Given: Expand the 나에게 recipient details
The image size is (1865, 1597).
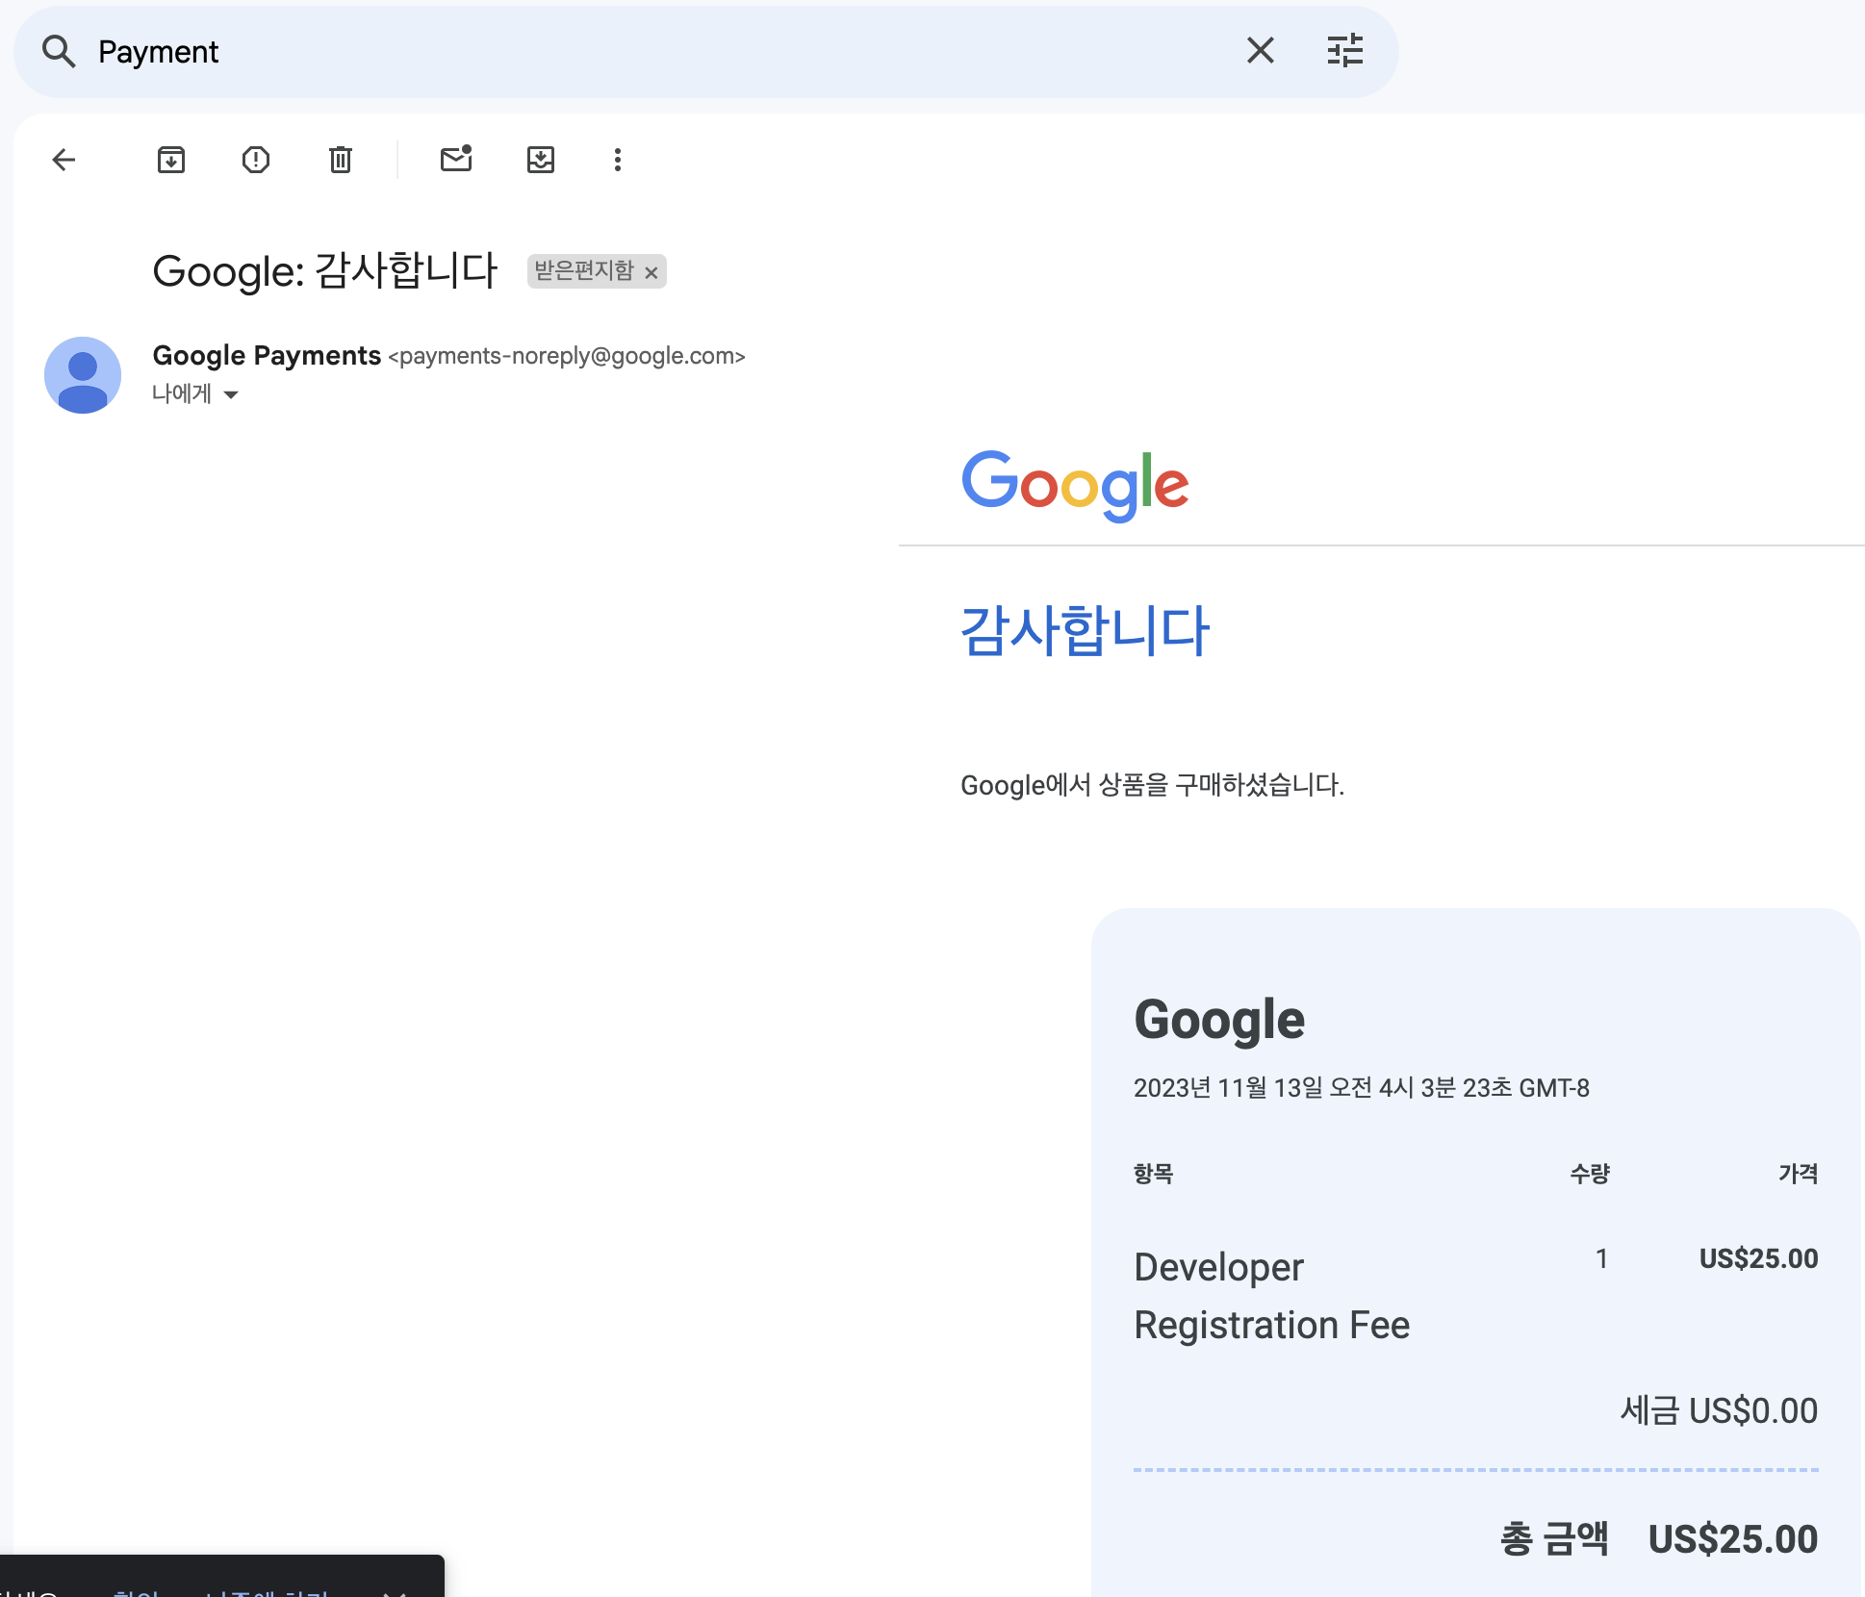Looking at the screenshot, I should tap(230, 394).
